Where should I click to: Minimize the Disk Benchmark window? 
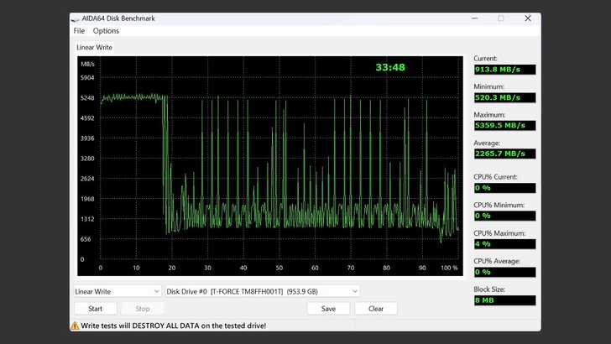pyautogui.click(x=476, y=18)
